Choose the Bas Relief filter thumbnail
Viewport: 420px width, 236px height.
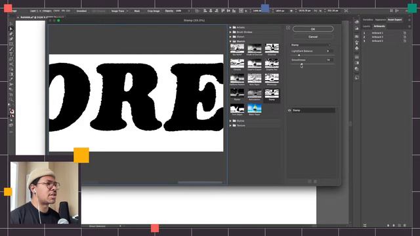point(237,49)
